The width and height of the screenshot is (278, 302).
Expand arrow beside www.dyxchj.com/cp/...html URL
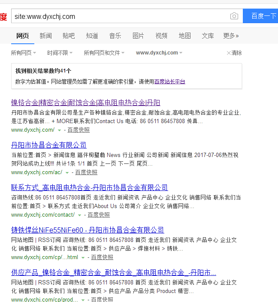coord(83,258)
